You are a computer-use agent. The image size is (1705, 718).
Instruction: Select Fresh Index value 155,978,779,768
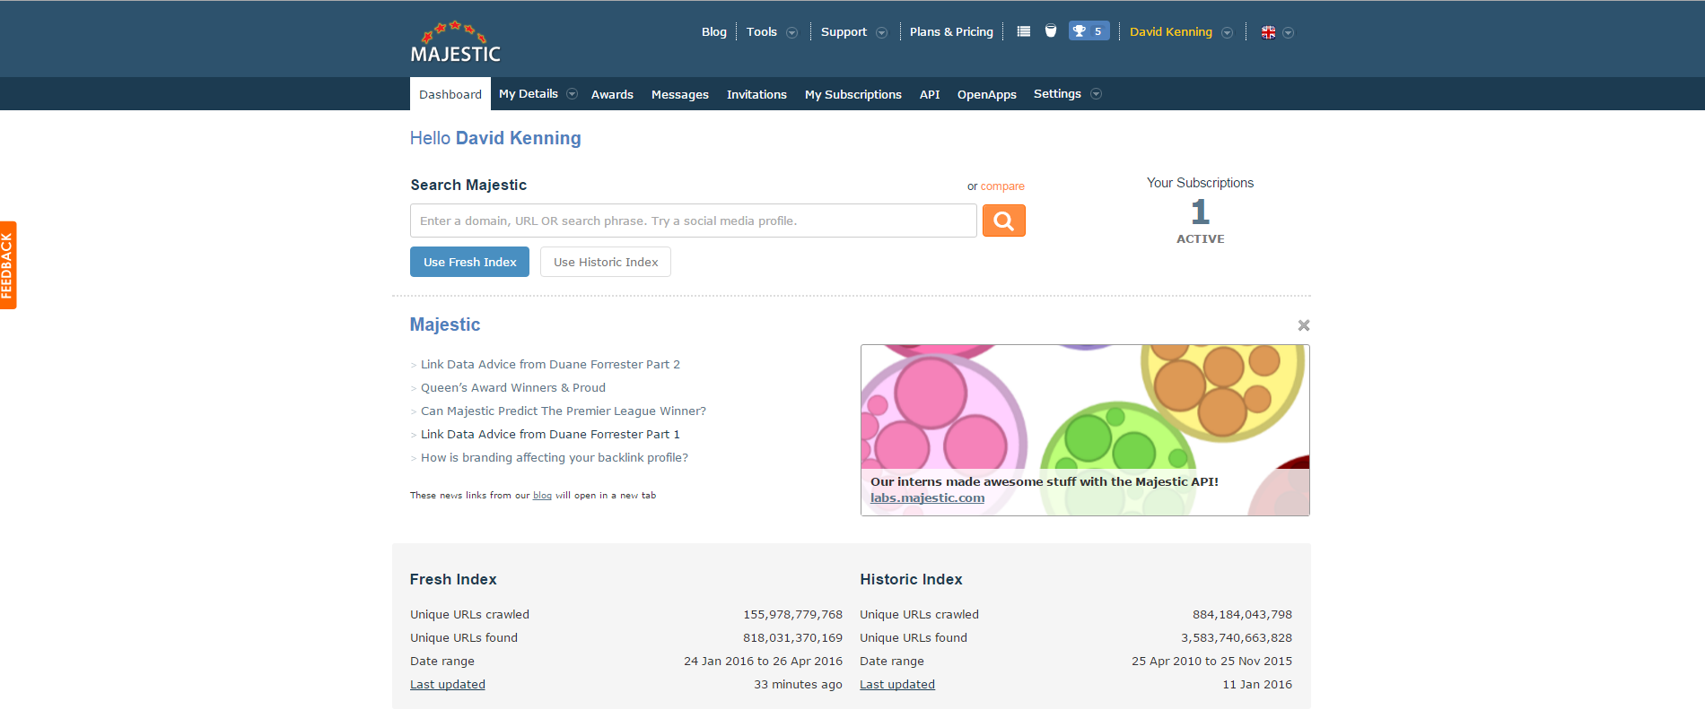pos(792,615)
